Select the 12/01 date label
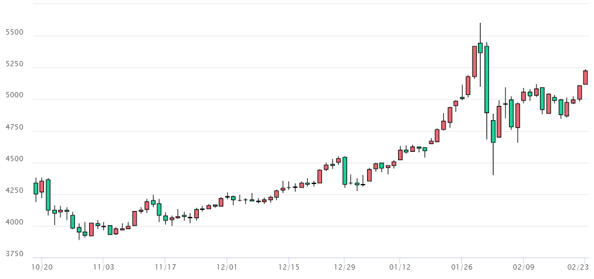594x279 pixels. [227, 267]
